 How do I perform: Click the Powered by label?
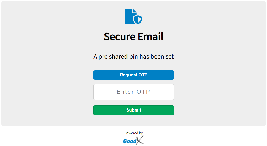click(x=133, y=133)
